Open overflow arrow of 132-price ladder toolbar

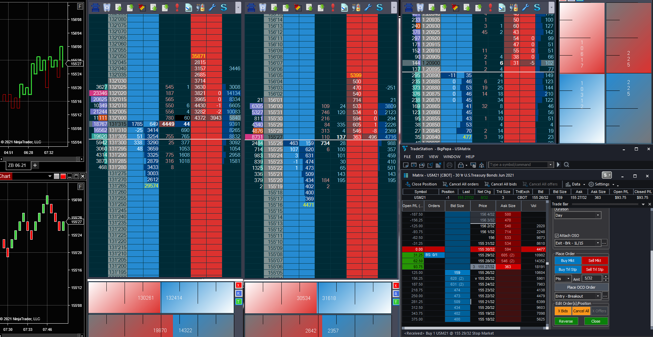tap(238, 8)
